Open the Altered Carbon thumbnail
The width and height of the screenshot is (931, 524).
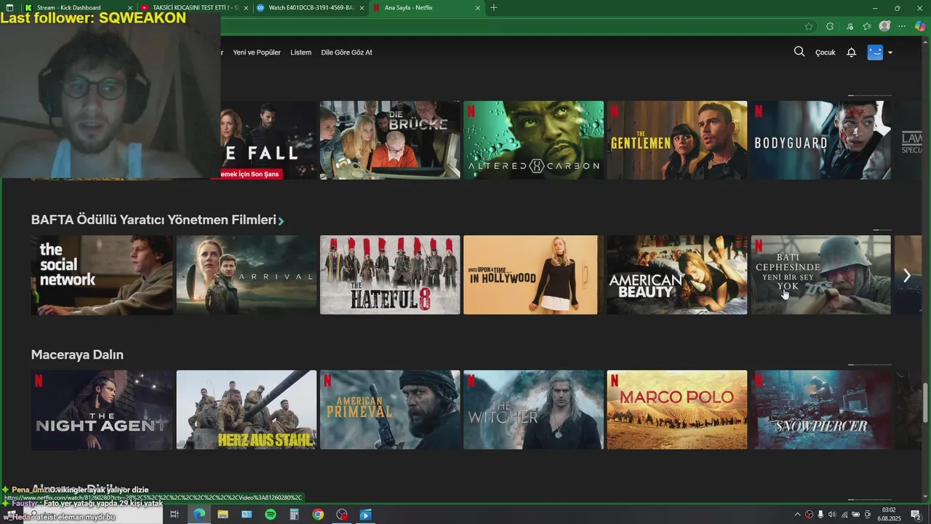[x=534, y=140]
